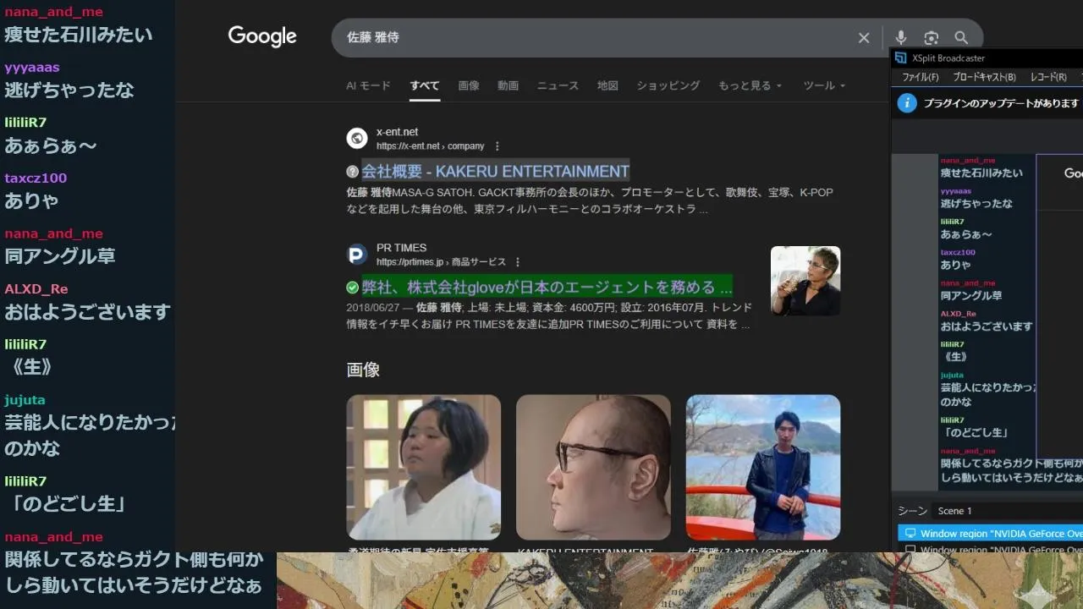Click the https://x-ent.net › company URL
Screen dimensions: 1083x609
click(x=430, y=146)
